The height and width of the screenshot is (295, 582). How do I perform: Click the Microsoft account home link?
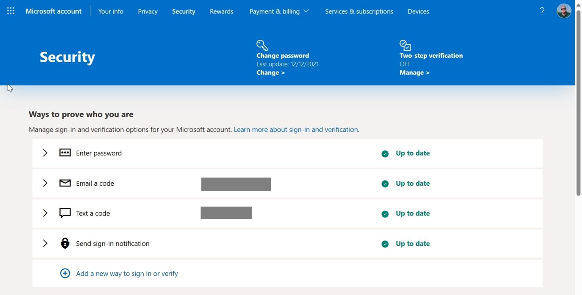pyautogui.click(x=53, y=11)
